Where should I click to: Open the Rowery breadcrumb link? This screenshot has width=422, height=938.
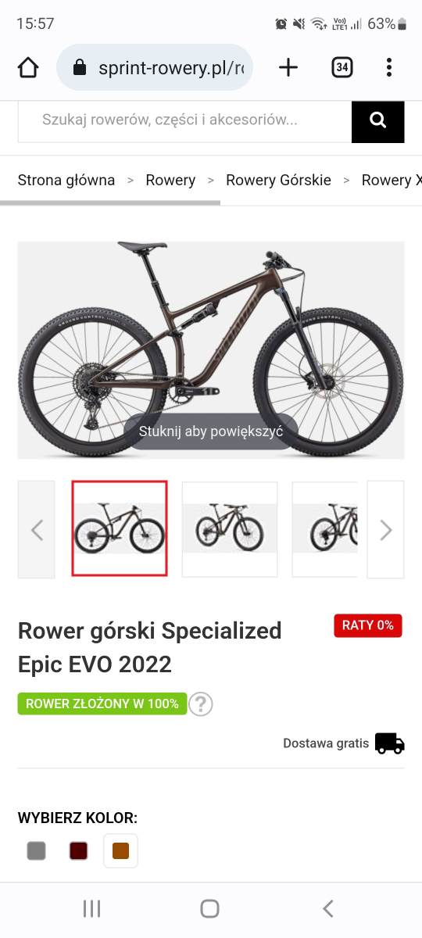click(x=170, y=180)
